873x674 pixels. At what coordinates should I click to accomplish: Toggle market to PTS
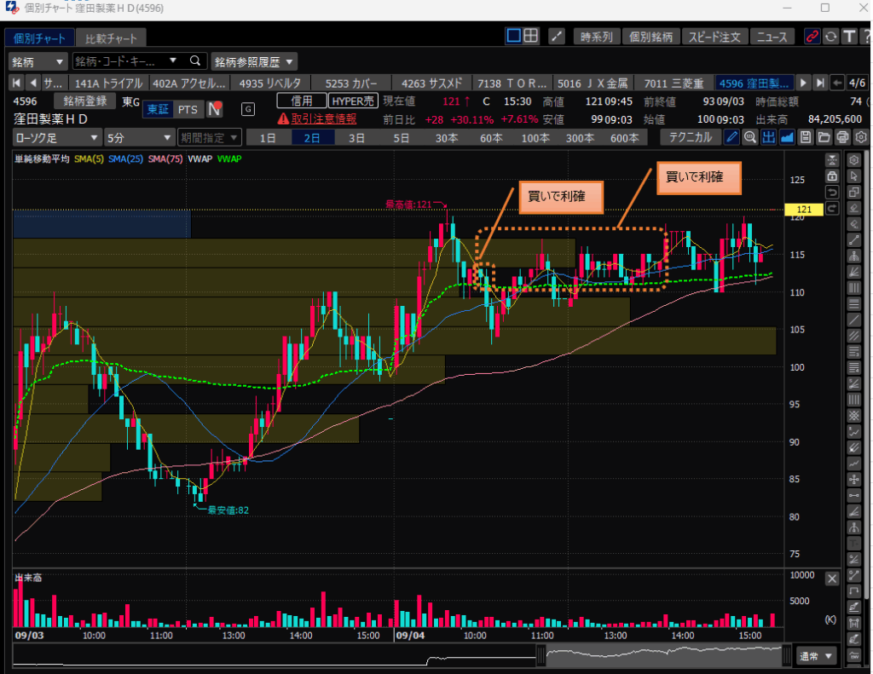[188, 109]
